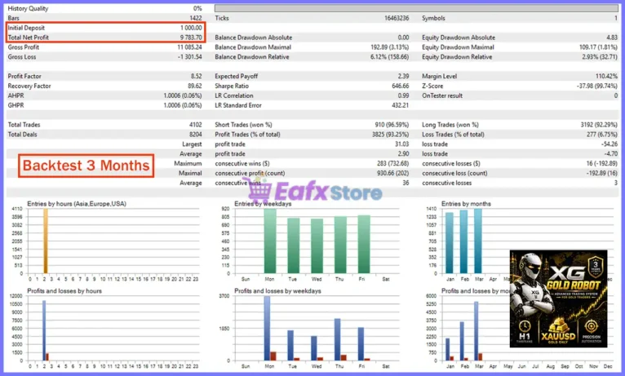The image size is (625, 376).
Task: Select the Initial Deposit value 1 000.00
Action: (191, 28)
